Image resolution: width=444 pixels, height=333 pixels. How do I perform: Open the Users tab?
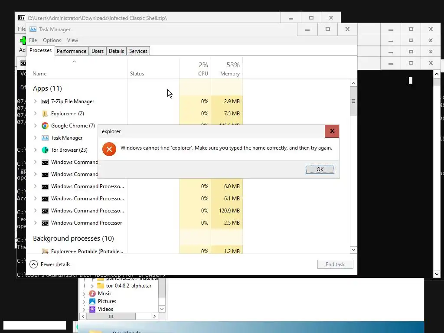pyautogui.click(x=98, y=51)
